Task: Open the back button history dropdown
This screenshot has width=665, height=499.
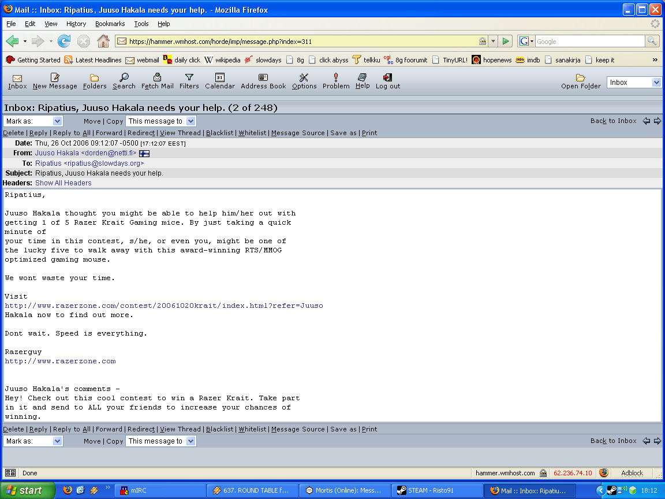Action: pyautogui.click(x=25, y=41)
